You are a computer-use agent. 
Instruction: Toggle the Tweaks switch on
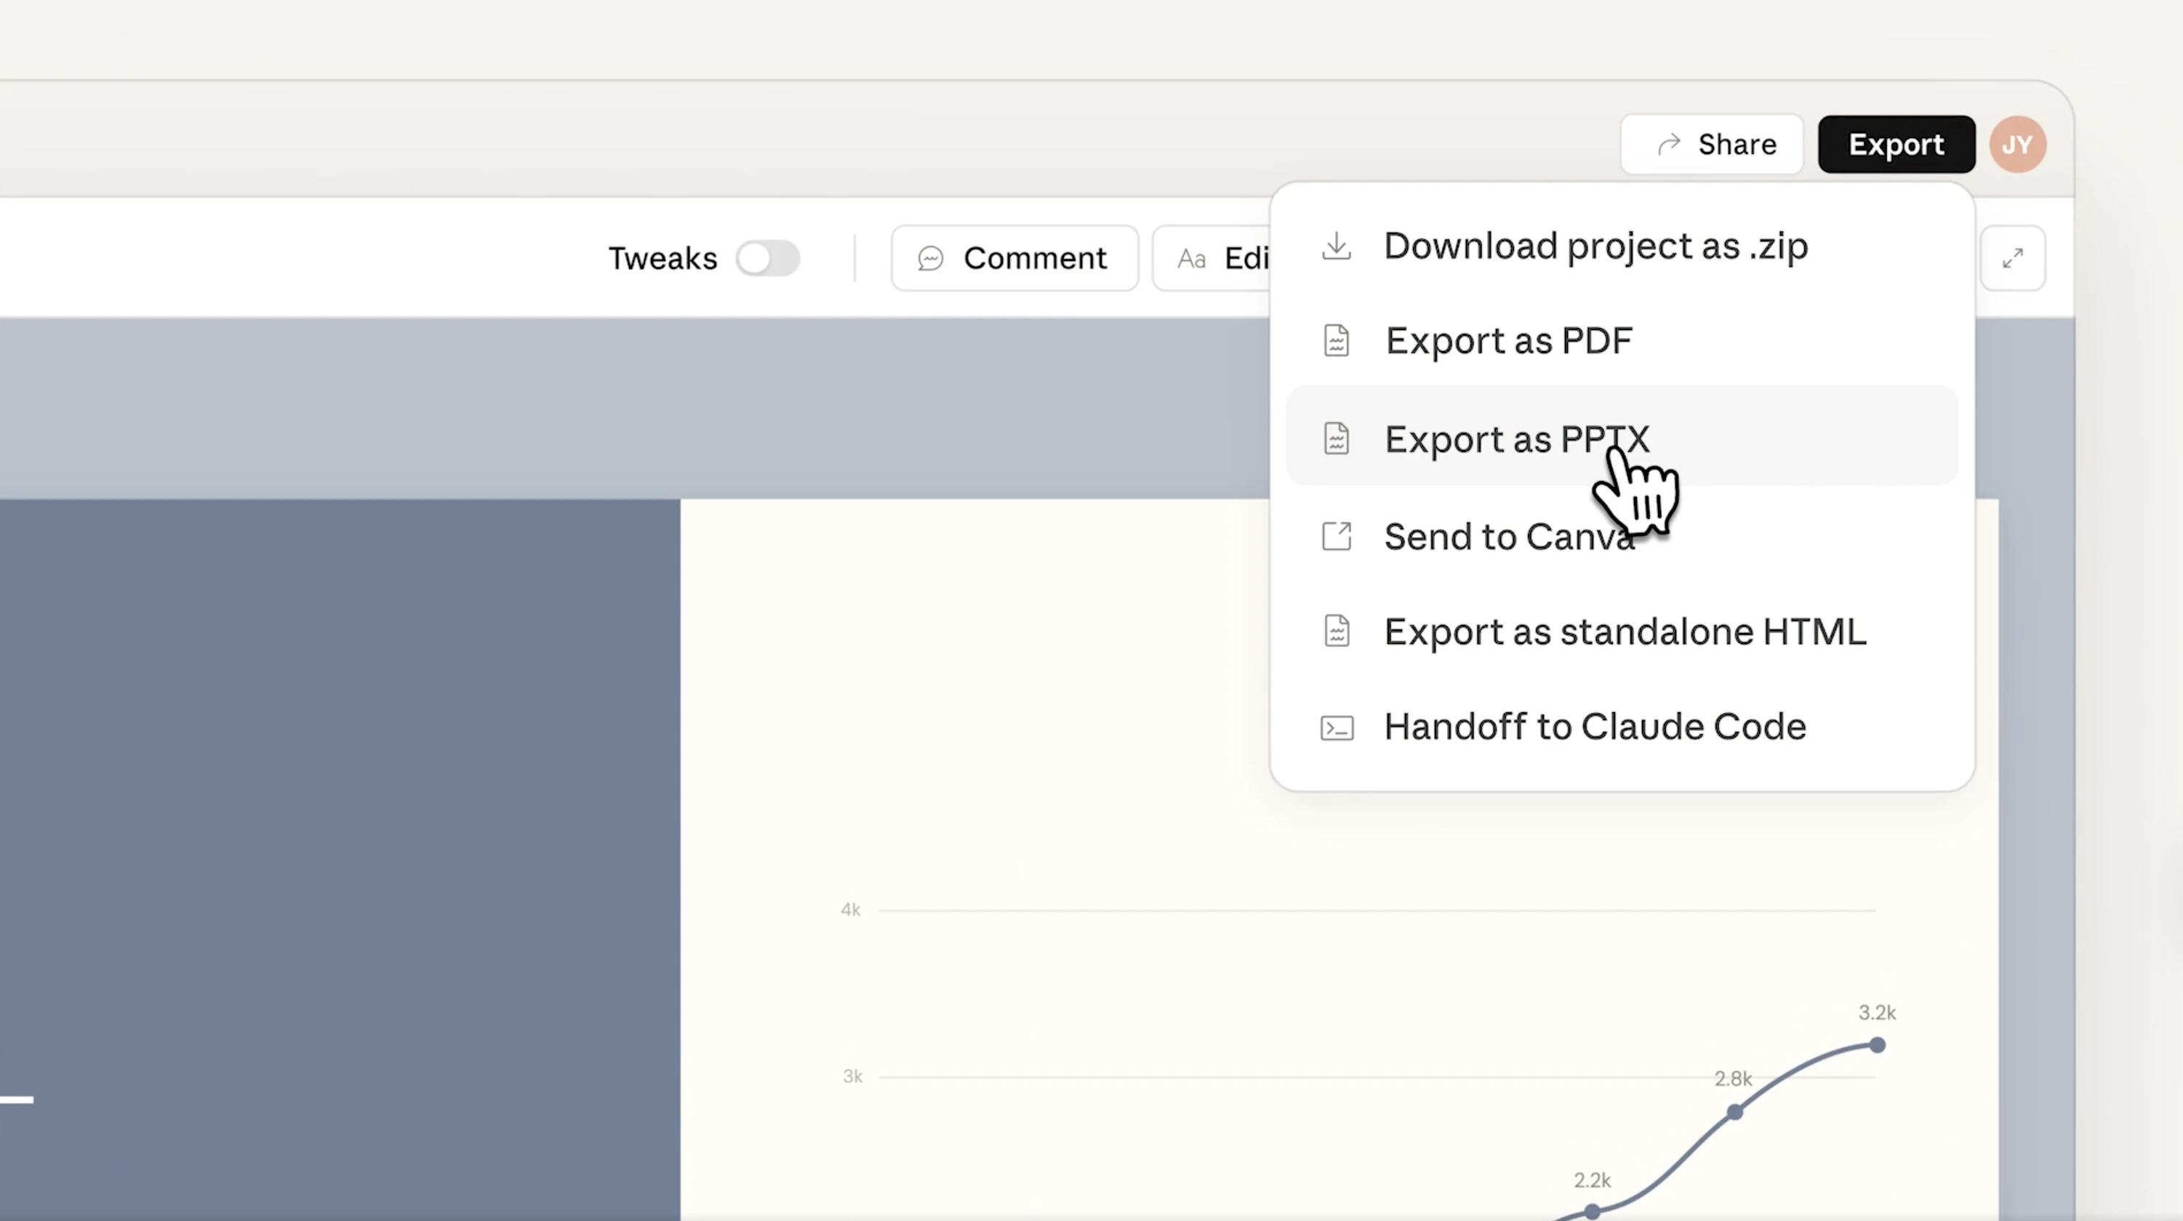click(768, 258)
